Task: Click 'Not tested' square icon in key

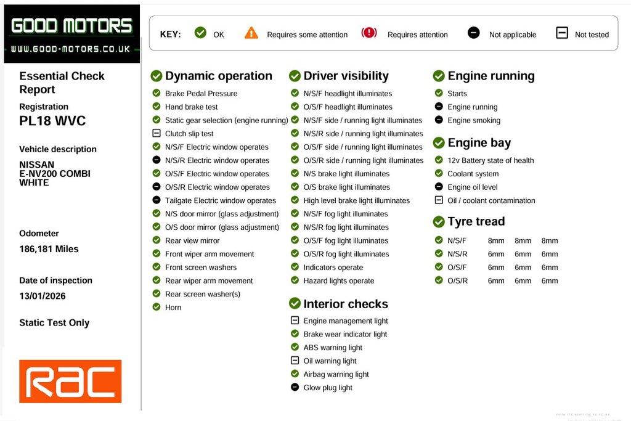Action: coord(561,33)
